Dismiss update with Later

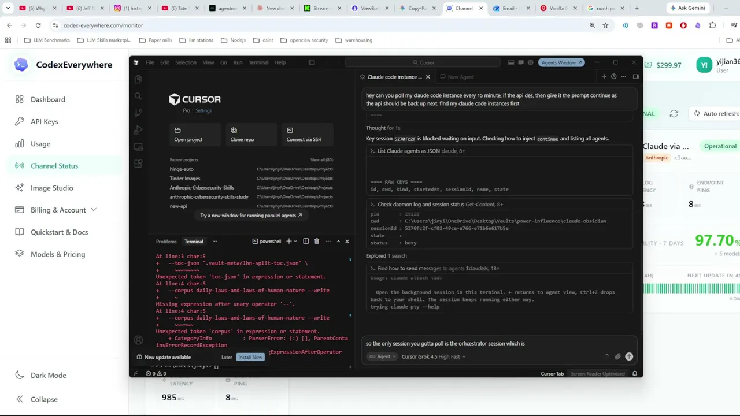click(227, 357)
